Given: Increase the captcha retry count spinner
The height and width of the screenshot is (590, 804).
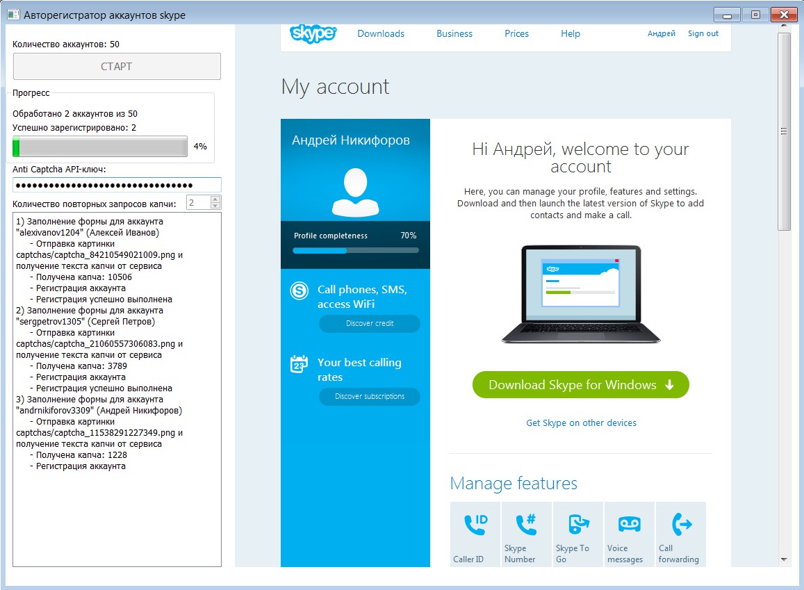Looking at the screenshot, I should coord(215,199).
